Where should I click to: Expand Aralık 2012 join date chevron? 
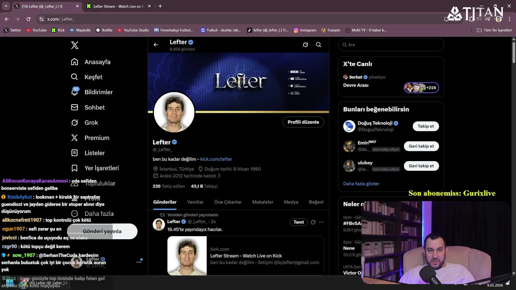[x=219, y=176]
